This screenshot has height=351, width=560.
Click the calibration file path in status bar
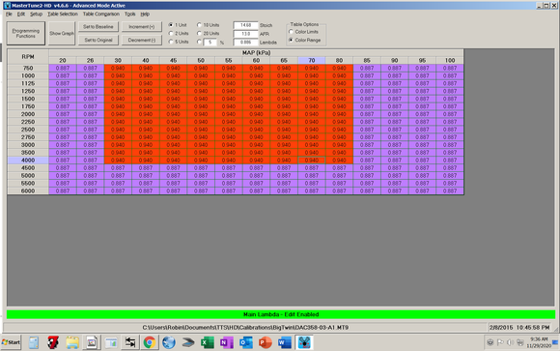coord(245,328)
